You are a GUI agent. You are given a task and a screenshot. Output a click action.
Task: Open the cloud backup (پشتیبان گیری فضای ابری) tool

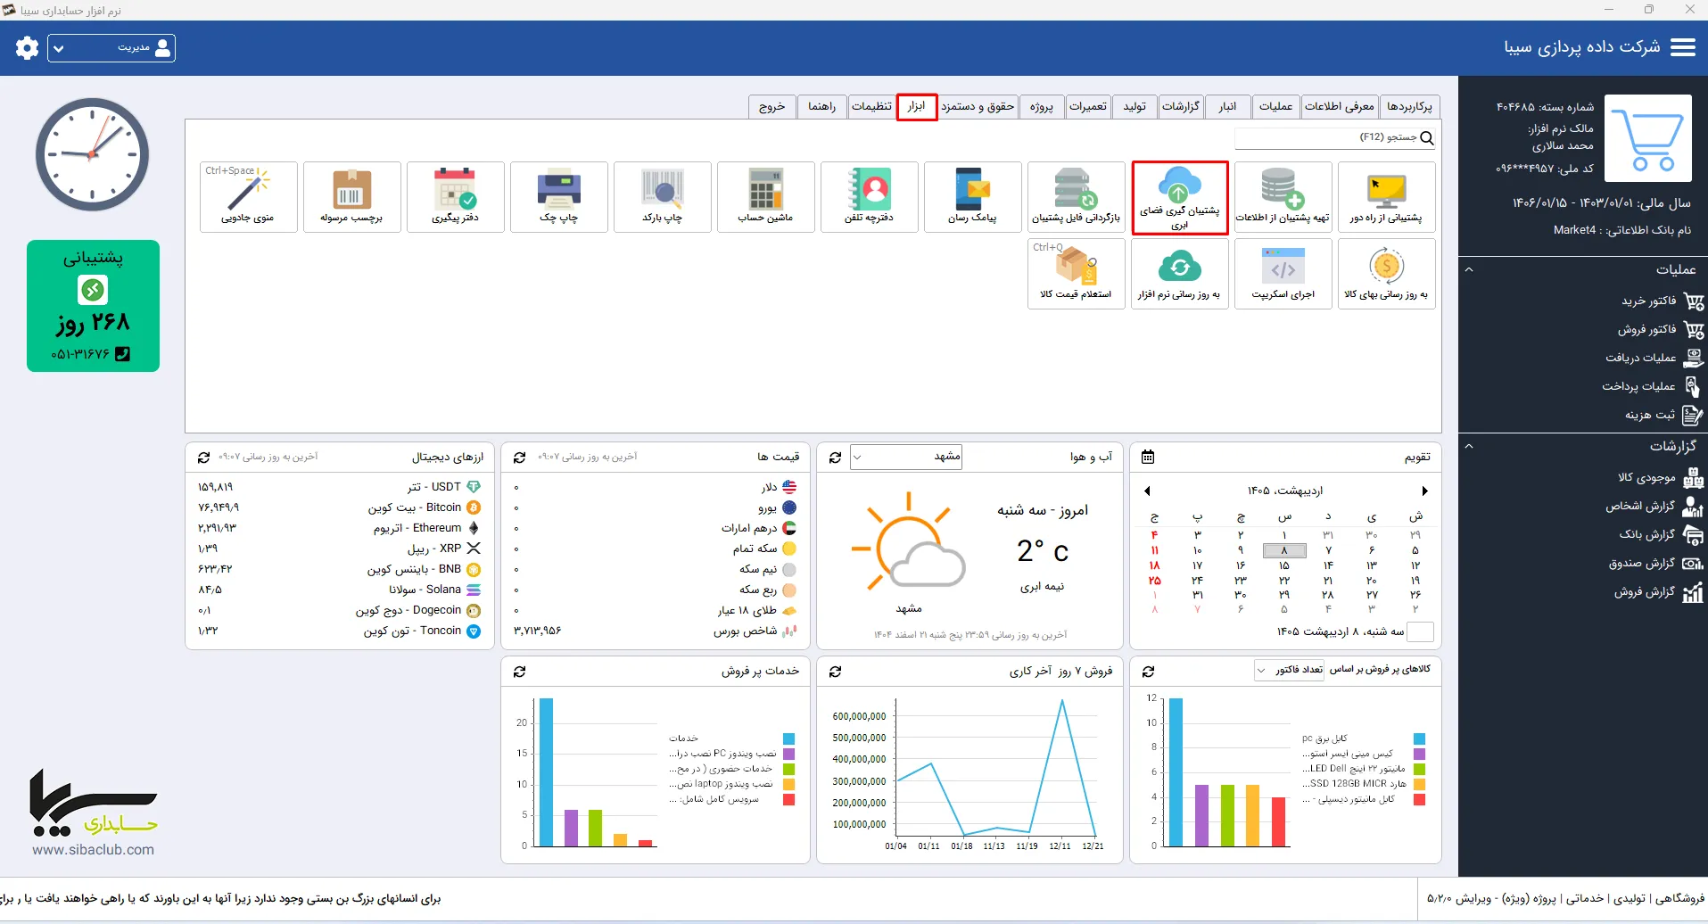(x=1179, y=198)
